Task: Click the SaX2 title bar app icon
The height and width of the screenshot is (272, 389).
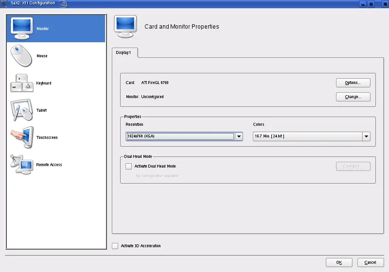Action: coord(4,3)
